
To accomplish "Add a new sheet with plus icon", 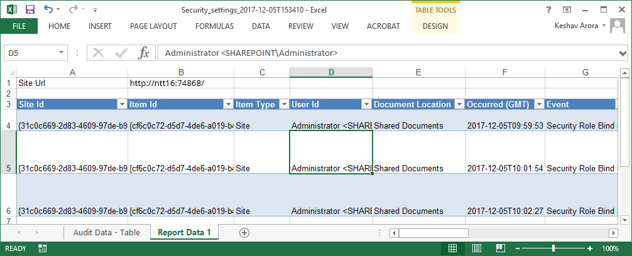I will 244,232.
